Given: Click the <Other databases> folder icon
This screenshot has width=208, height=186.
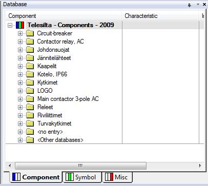Looking at the screenshot, I should pyautogui.click(x=30, y=140).
